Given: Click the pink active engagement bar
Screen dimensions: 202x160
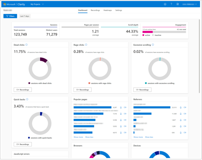Looking at the screenshot, I should [x=147, y=32].
